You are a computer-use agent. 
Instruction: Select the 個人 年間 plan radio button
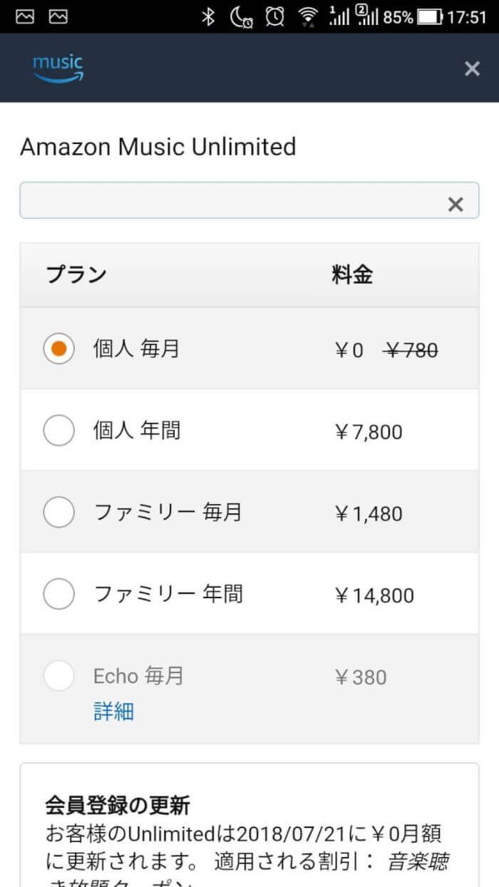point(58,431)
